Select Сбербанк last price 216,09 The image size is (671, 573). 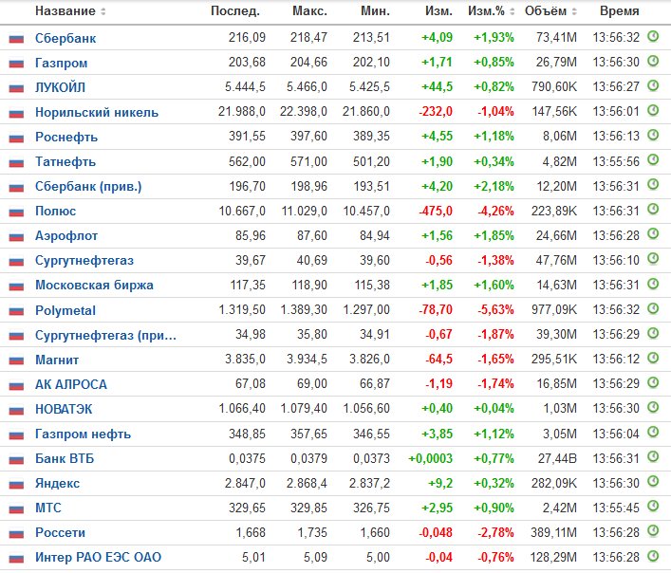click(247, 38)
